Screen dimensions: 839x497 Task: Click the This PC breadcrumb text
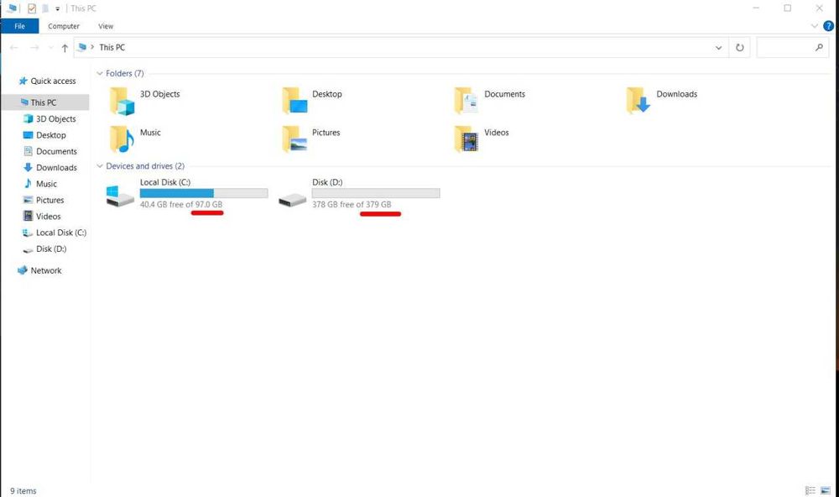coord(112,47)
